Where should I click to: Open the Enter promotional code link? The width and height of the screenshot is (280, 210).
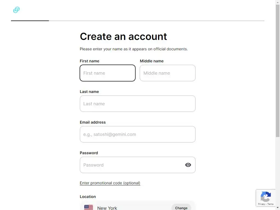(110, 183)
